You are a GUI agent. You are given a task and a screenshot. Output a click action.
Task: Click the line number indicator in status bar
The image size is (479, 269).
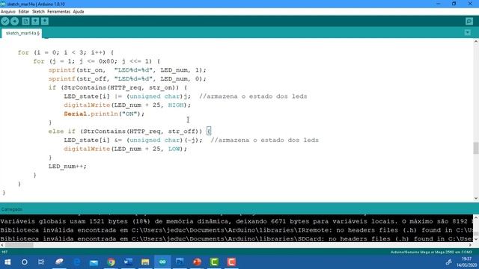pos(4,252)
